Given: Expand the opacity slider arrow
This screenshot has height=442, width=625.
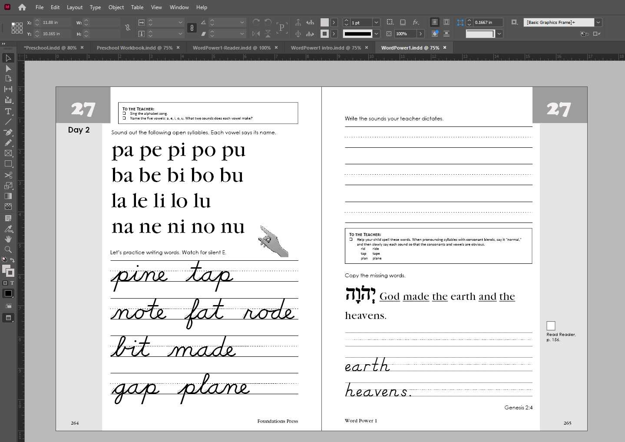Looking at the screenshot, I should 420,33.
